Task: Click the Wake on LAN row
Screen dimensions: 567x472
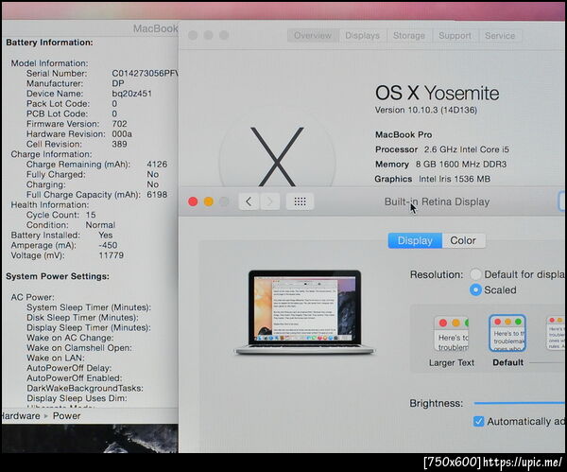Action: pyautogui.click(x=56, y=358)
